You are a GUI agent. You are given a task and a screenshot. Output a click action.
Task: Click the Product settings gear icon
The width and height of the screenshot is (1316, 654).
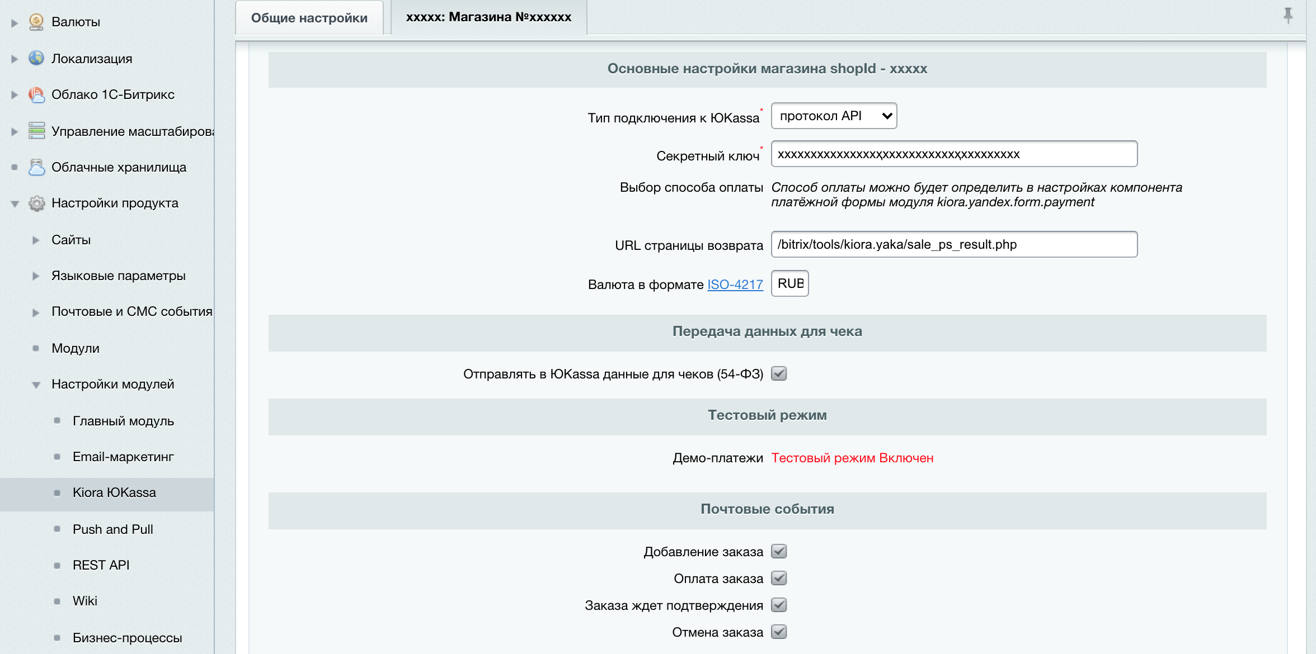[36, 203]
